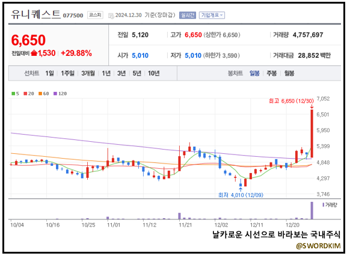Click the green 5-day average legend swatch
347x256 pixels.
click(13, 94)
